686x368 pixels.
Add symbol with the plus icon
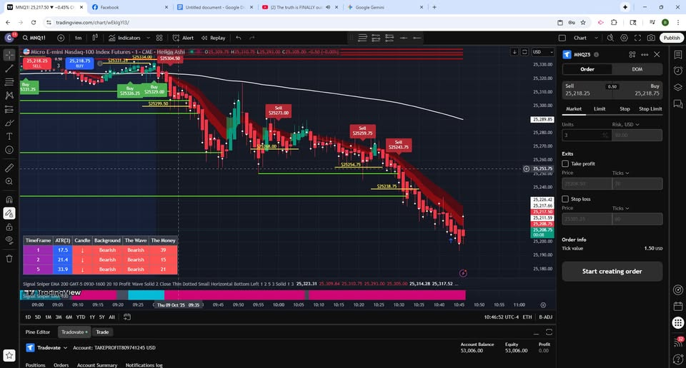pos(61,38)
